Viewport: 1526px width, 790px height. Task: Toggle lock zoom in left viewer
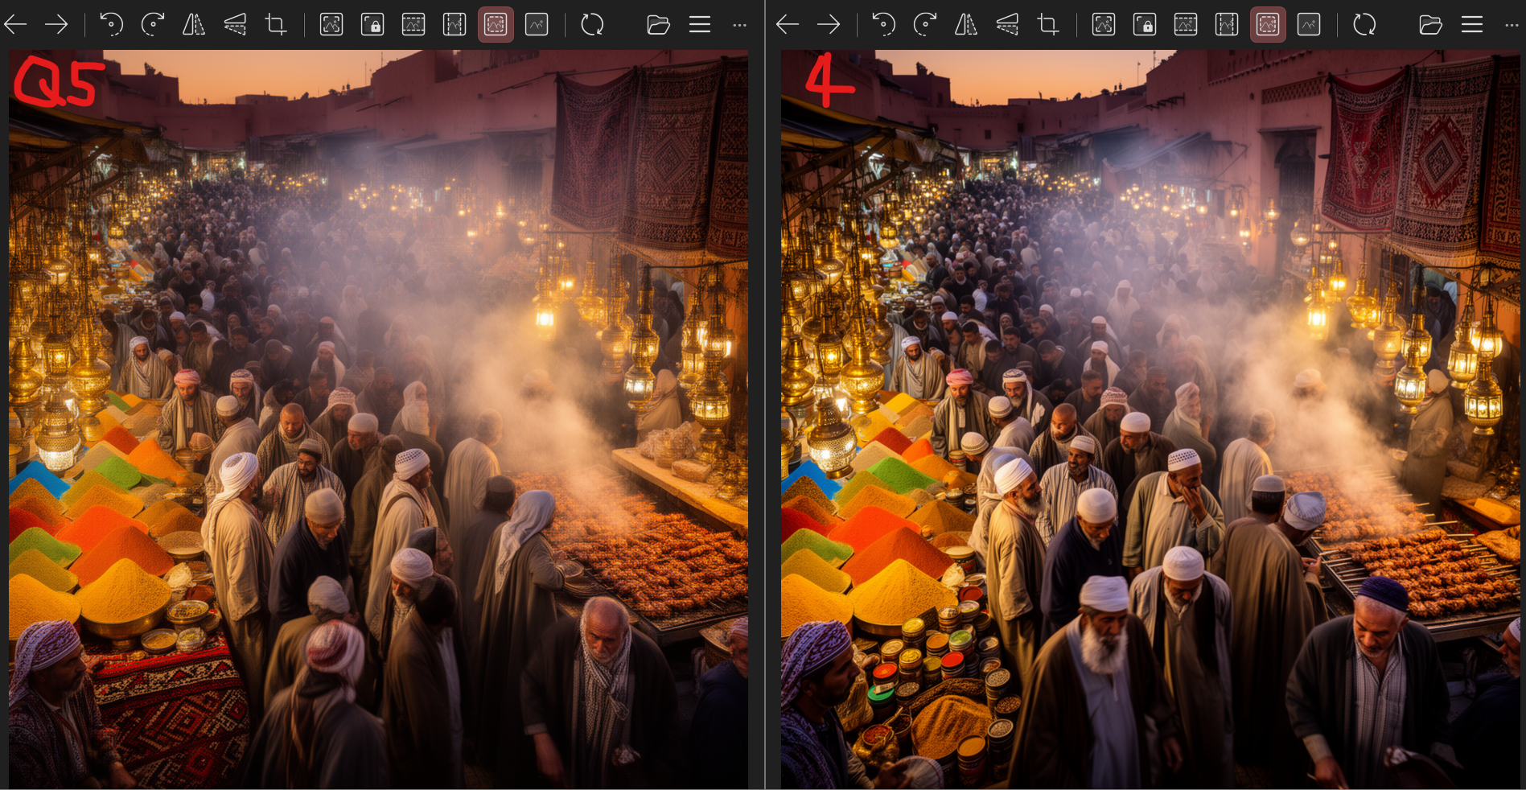372,25
